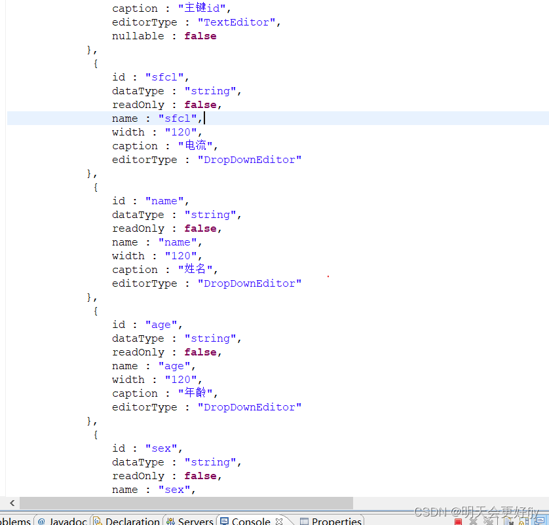The width and height of the screenshot is (549, 525).
Task: Click the name : "age" line
Action: tap(154, 366)
